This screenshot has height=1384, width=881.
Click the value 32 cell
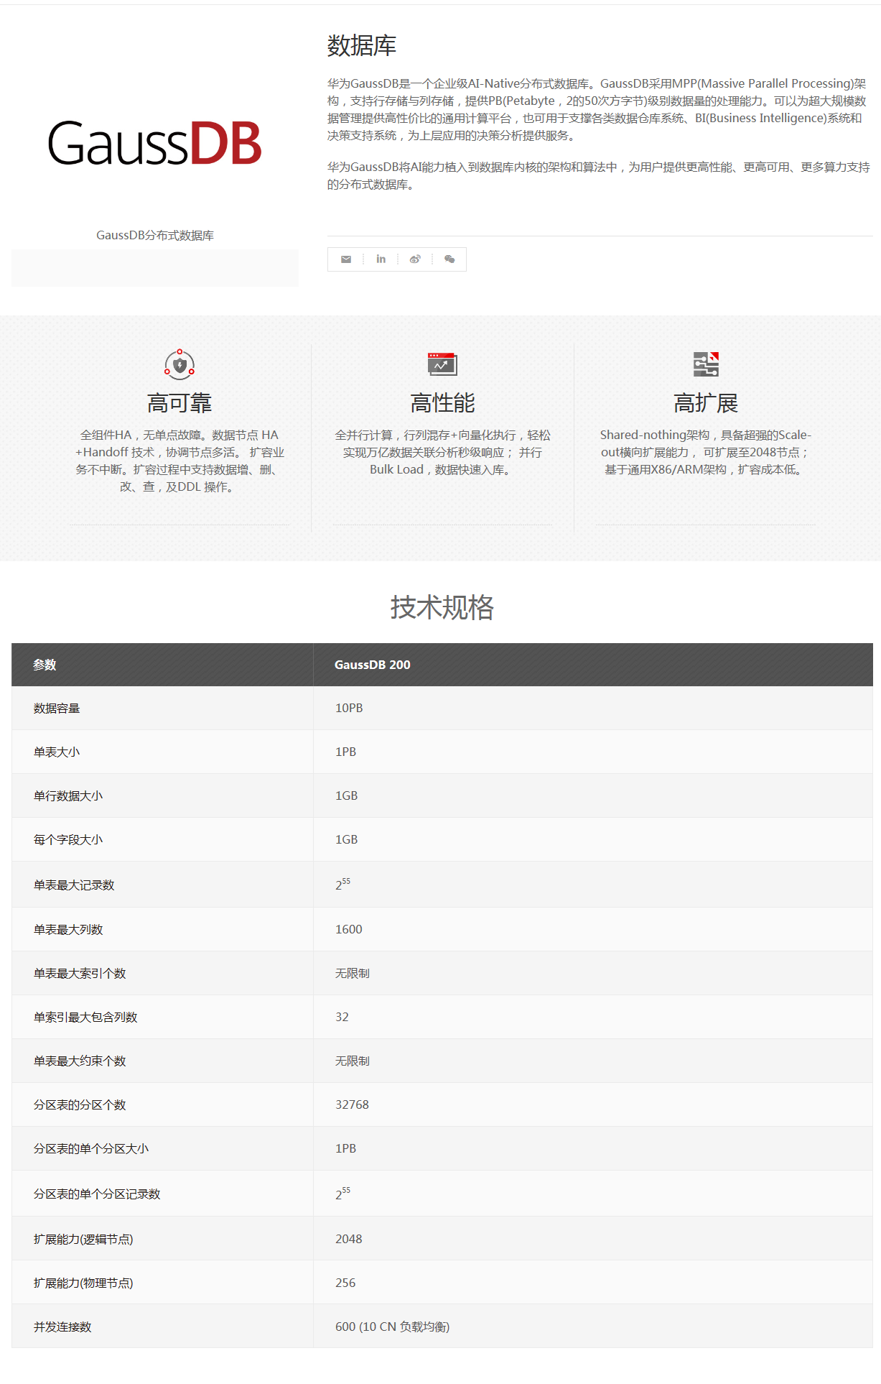point(593,1018)
